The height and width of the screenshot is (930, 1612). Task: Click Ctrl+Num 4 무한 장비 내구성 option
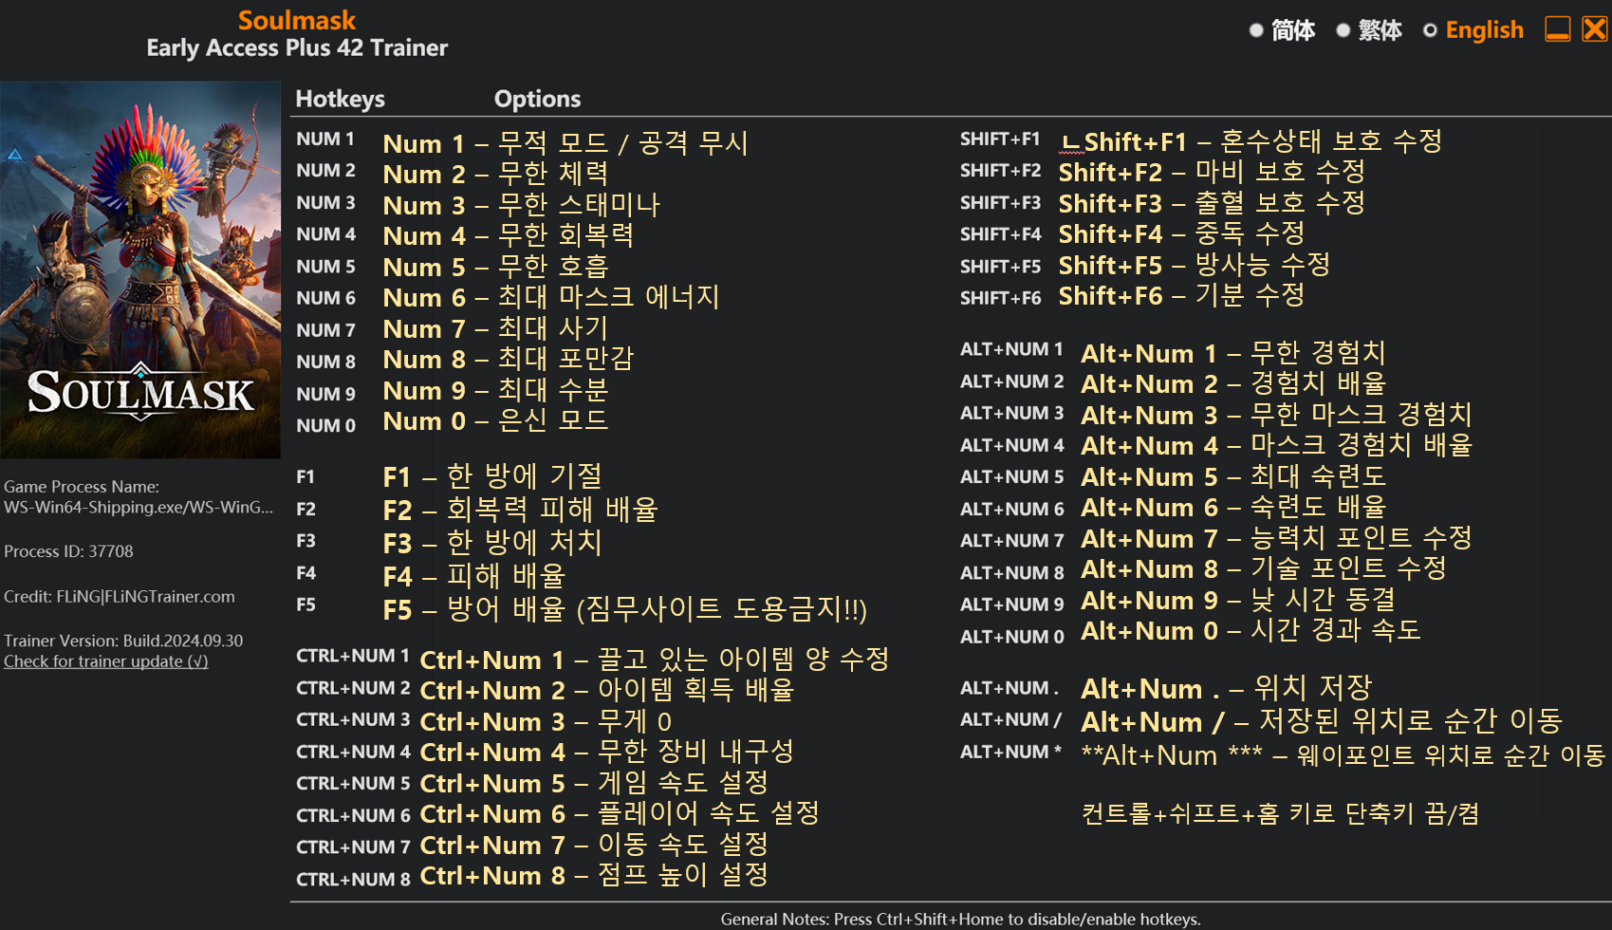click(x=606, y=752)
